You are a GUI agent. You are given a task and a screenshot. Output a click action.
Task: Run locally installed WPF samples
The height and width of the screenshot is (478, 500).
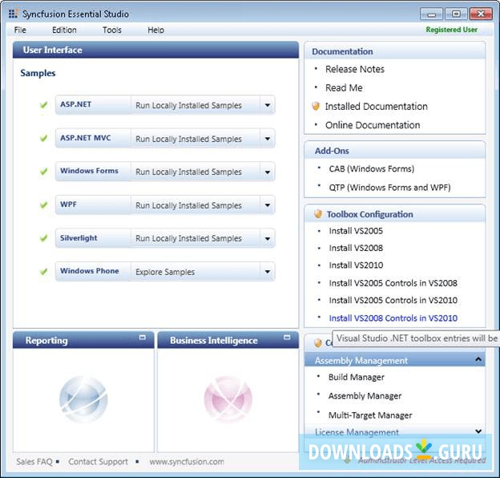188,205
